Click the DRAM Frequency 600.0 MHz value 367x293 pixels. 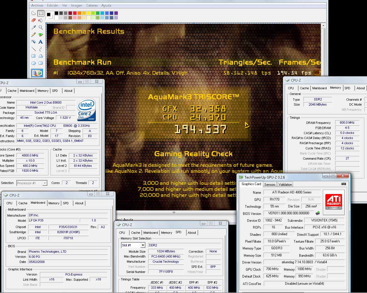[347, 122]
